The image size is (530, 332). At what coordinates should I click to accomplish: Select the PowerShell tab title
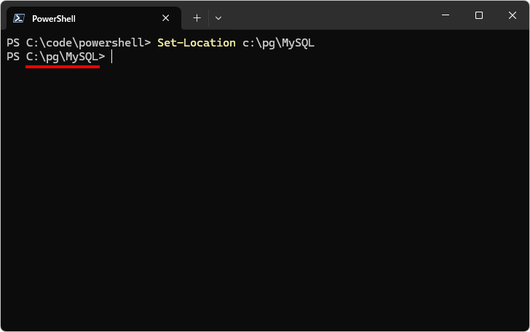(x=54, y=18)
